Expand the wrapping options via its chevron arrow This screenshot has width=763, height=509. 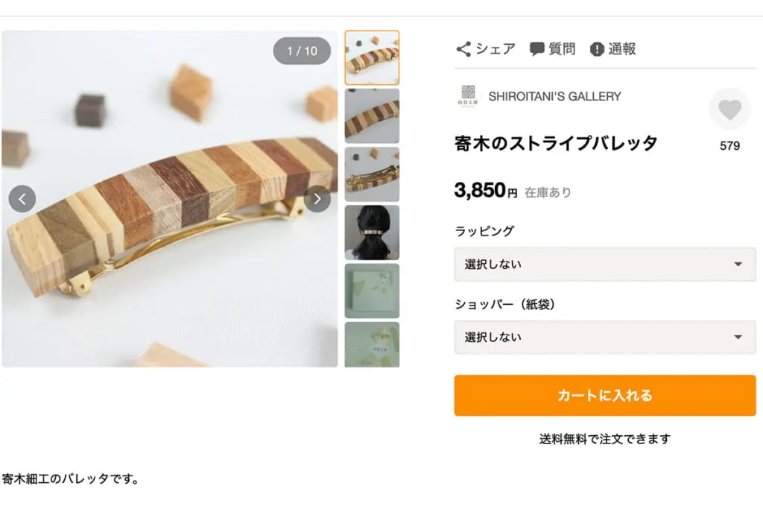click(x=738, y=264)
